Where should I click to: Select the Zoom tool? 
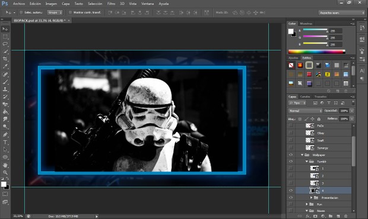tap(5, 173)
